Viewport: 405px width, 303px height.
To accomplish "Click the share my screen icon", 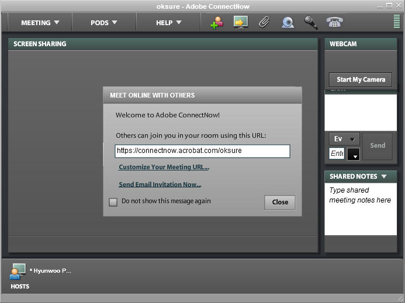I will (240, 22).
